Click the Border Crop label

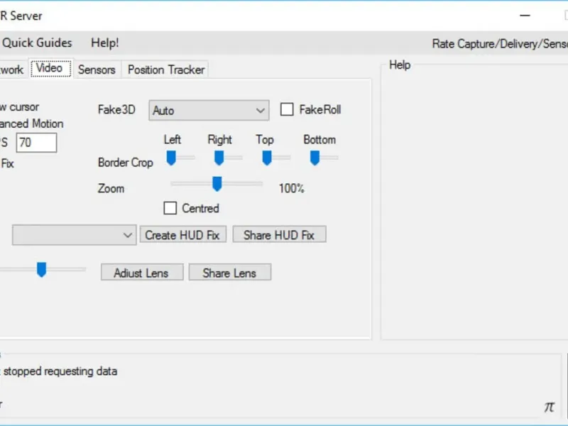(x=126, y=163)
